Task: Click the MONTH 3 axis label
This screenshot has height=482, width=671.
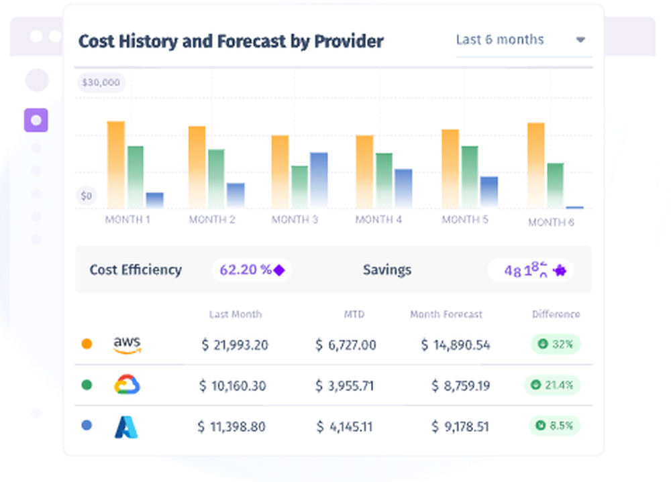Action: 295,219
